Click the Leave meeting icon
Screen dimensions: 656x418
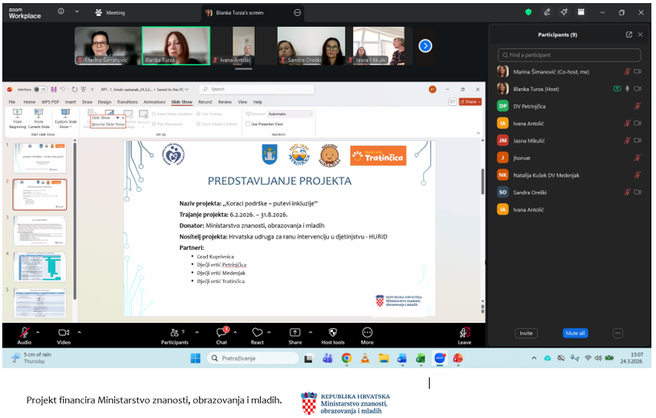[464, 332]
